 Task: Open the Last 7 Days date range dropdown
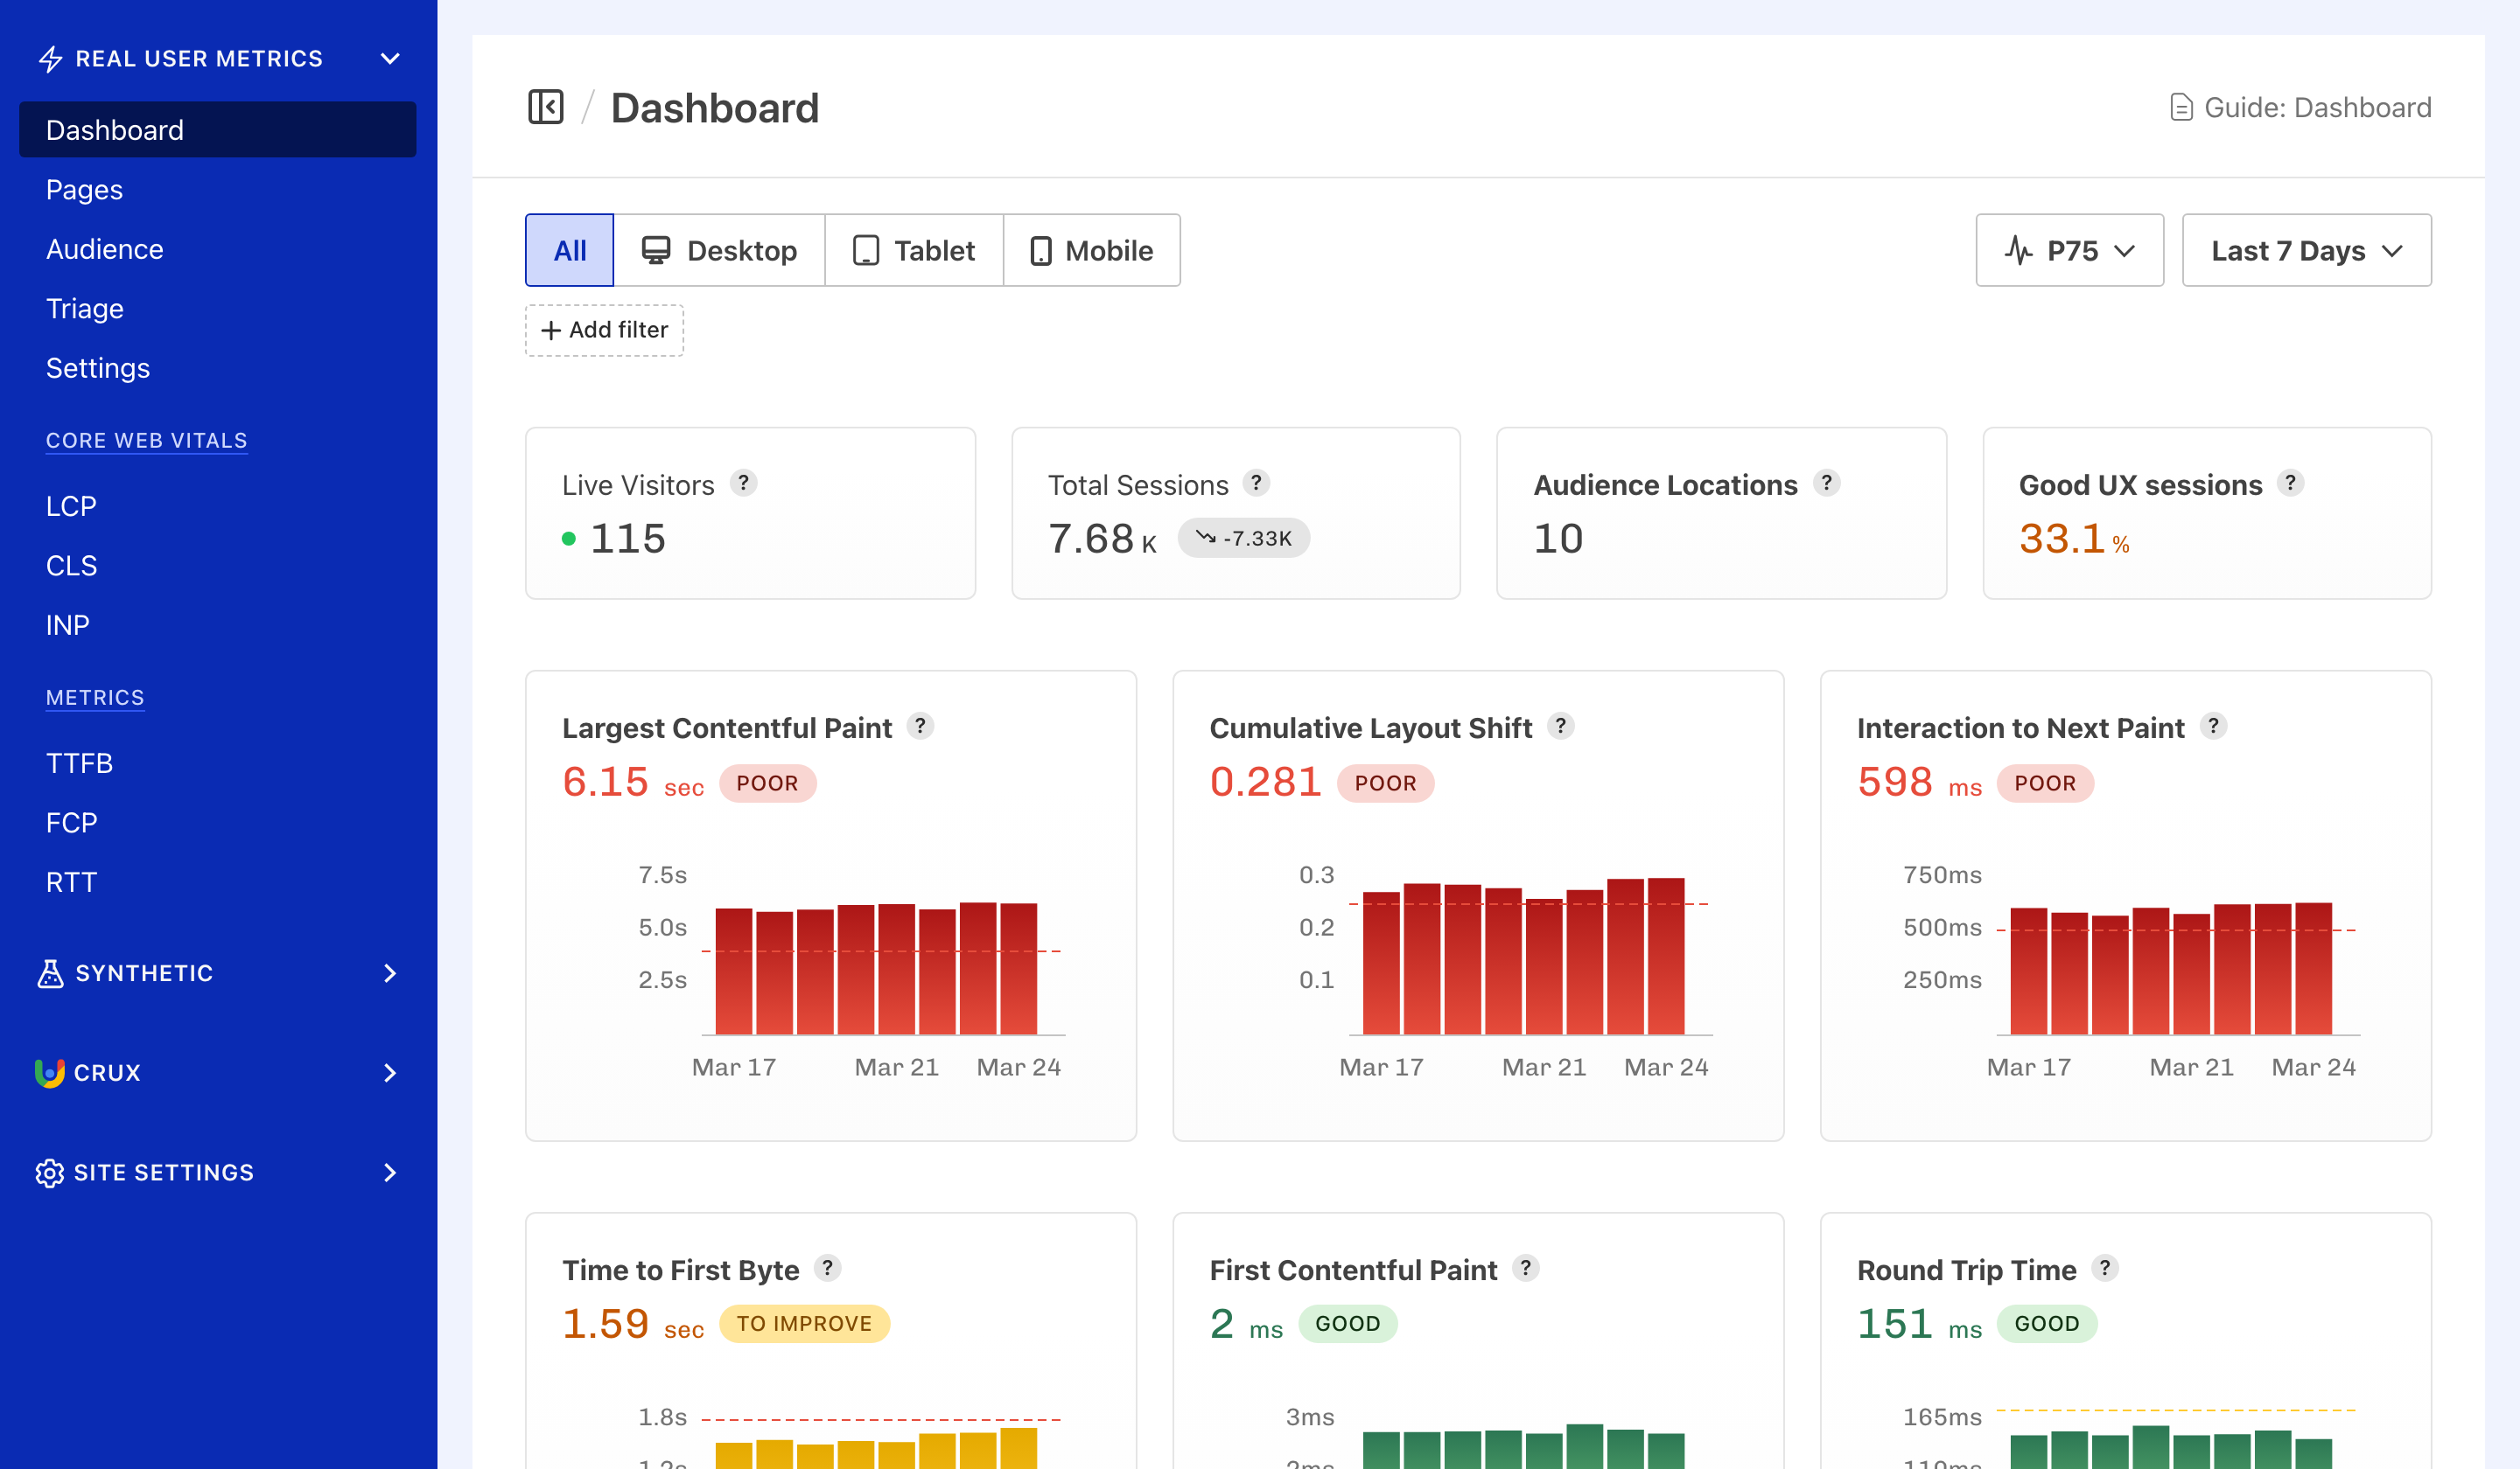pos(2306,250)
